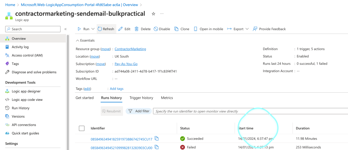Click the filter funnel icon in Add filter
The width and height of the screenshot is (348, 150).
click(x=130, y=111)
